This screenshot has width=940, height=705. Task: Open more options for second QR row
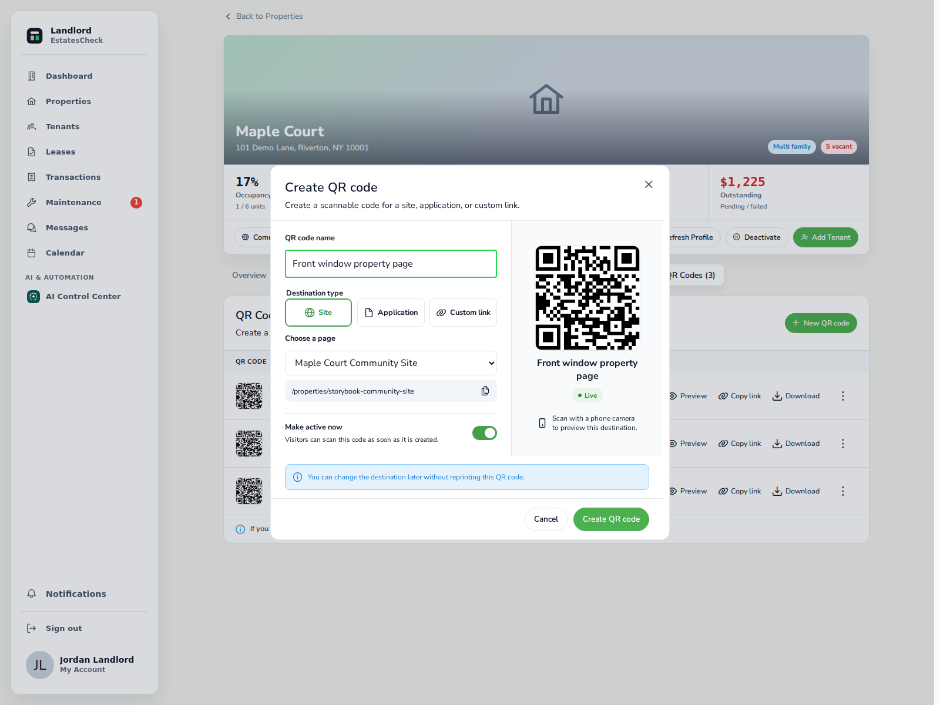(843, 444)
